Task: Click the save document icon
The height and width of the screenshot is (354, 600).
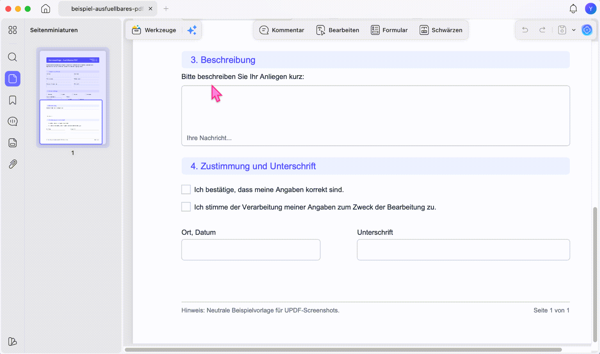Action: click(x=562, y=30)
